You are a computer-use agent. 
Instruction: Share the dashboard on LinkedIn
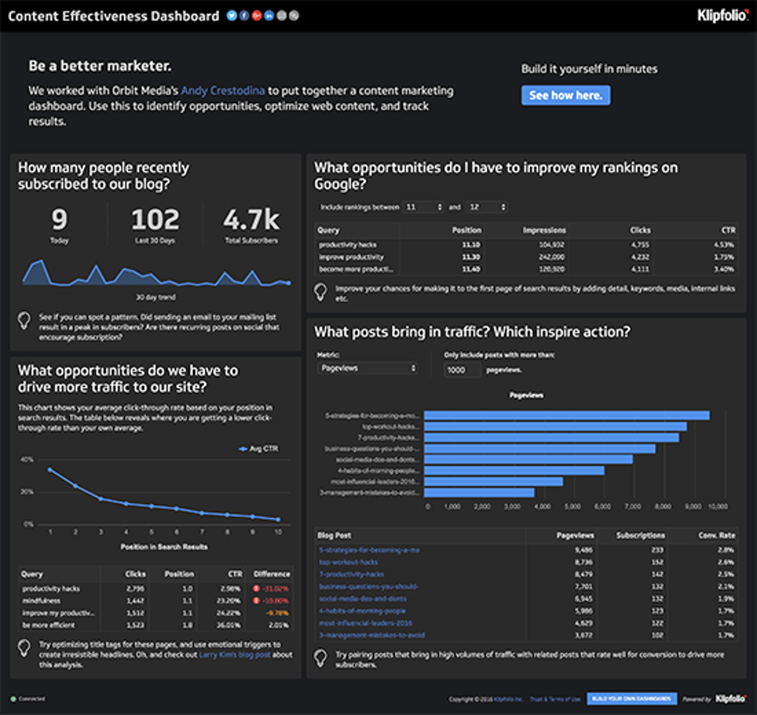[x=269, y=16]
